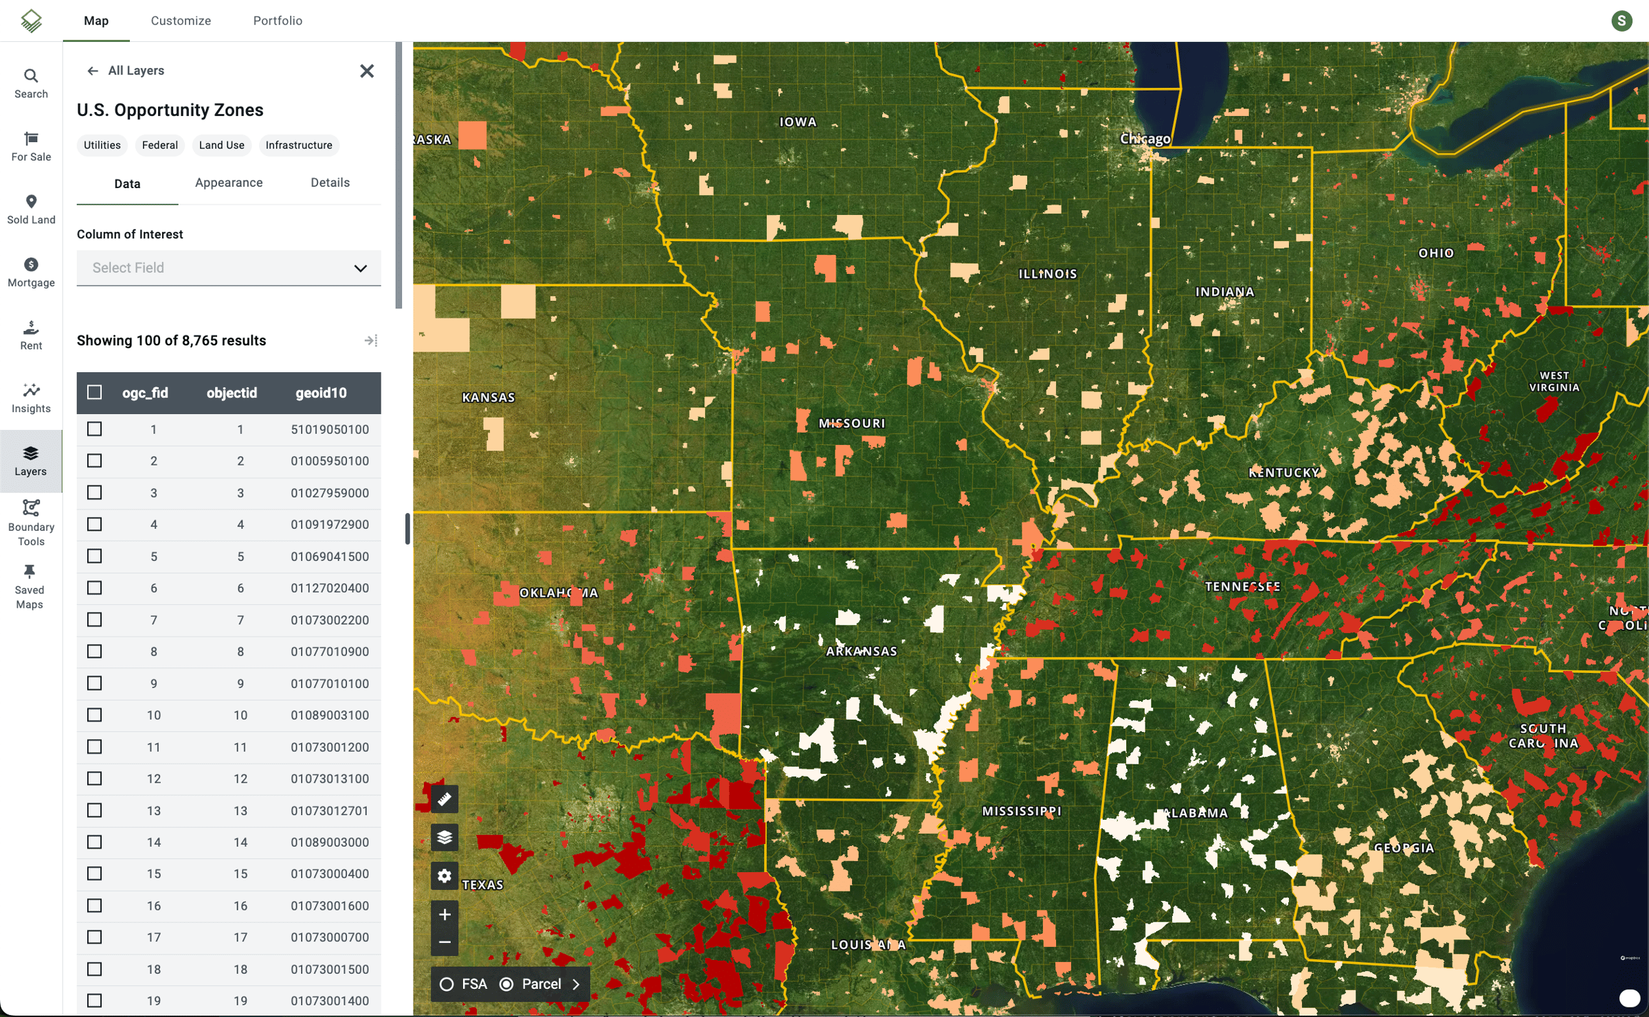Open the Portfolio page
The width and height of the screenshot is (1649, 1017).
(278, 21)
